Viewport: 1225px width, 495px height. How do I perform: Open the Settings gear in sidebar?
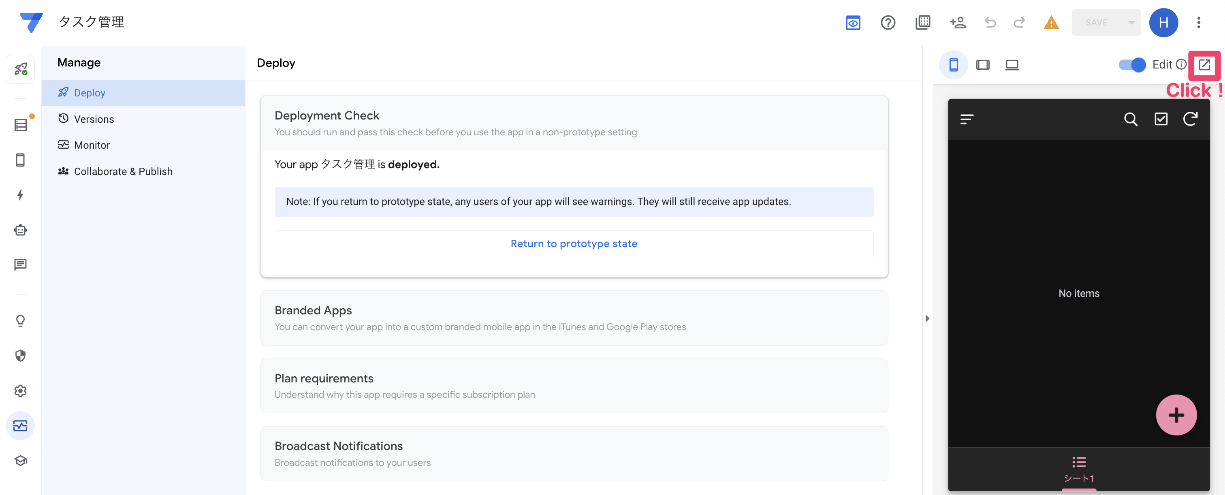20,391
